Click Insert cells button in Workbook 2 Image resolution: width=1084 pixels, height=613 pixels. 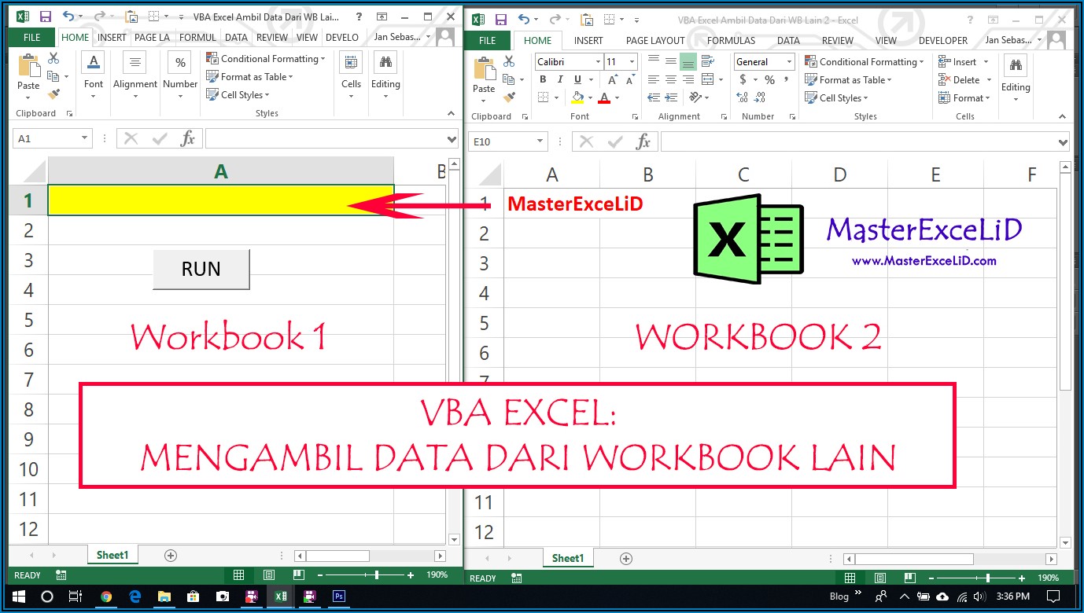pos(964,61)
